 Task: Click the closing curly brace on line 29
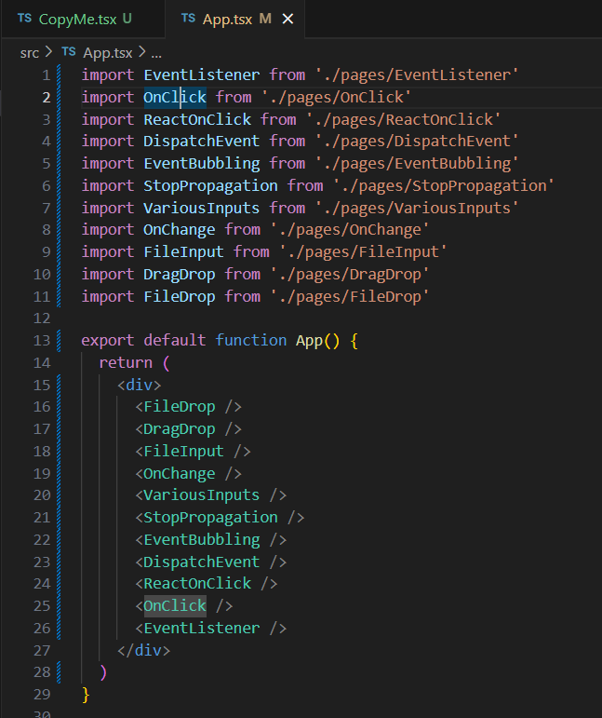pyautogui.click(x=86, y=695)
